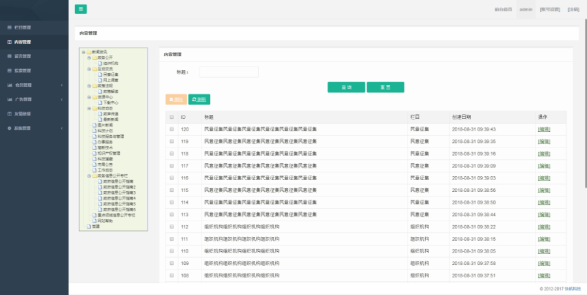Expand the 广告管理 sidebar submenu arrow
This screenshot has height=295, width=587.
[x=62, y=99]
